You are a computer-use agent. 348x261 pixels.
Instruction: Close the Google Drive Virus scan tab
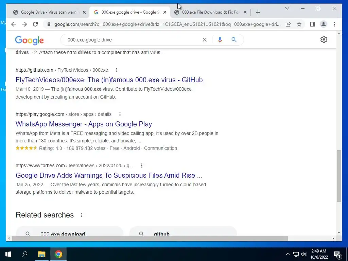pyautogui.click(x=84, y=12)
